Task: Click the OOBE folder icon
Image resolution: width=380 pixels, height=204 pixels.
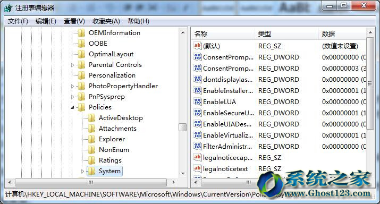Action: tap(82, 44)
